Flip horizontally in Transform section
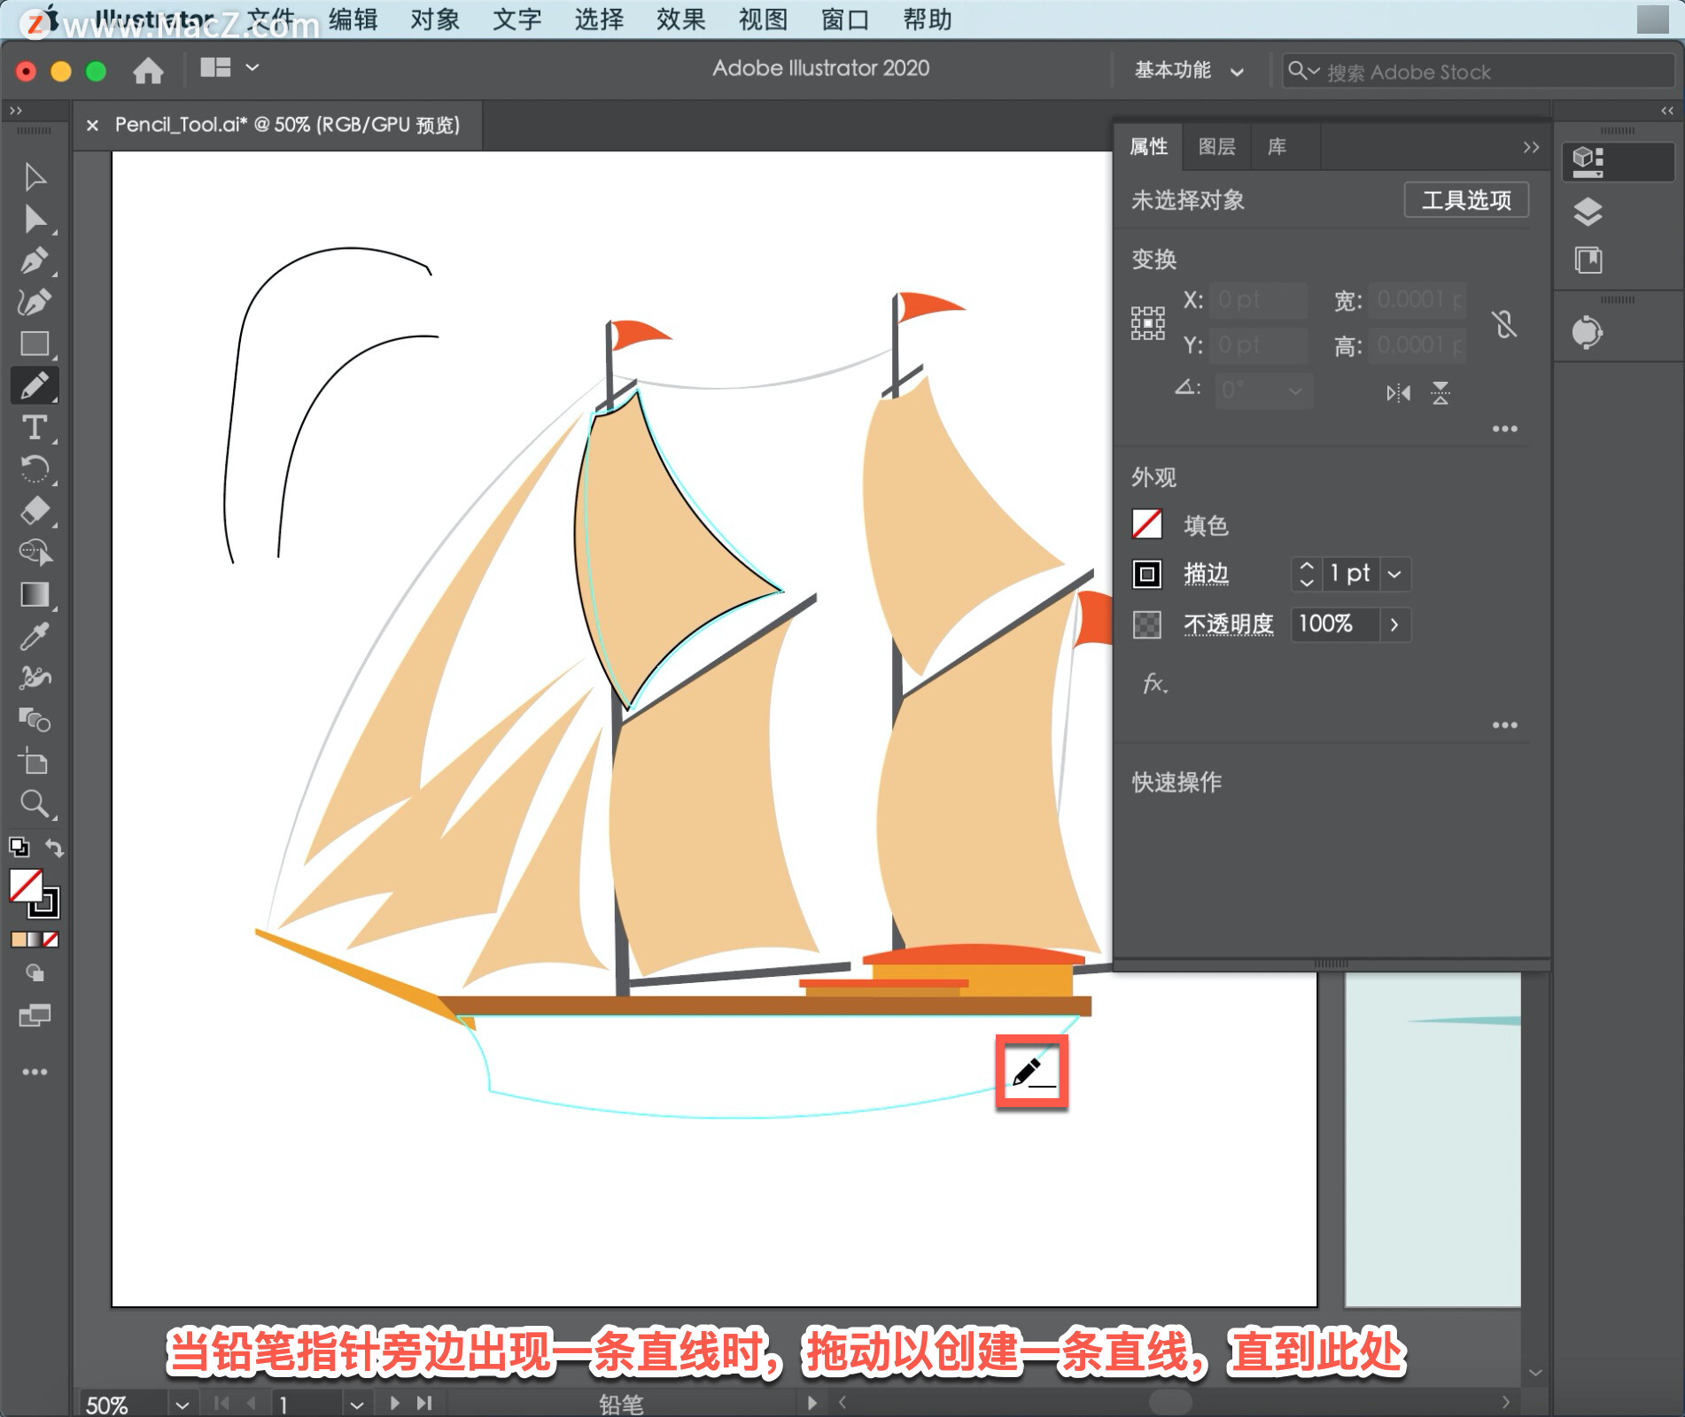This screenshot has width=1685, height=1417. pyautogui.click(x=1398, y=392)
